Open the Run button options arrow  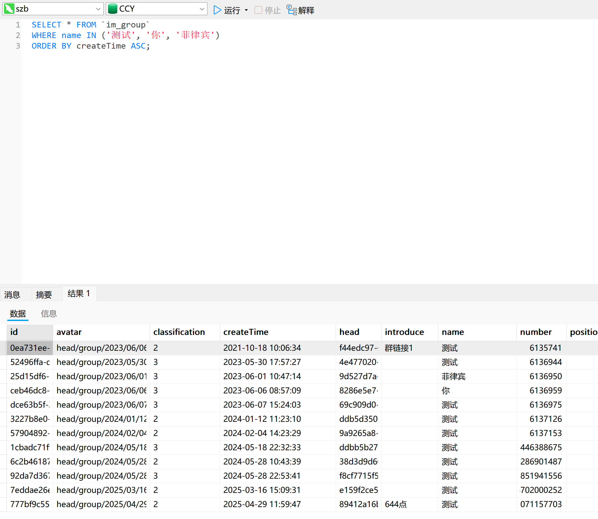coord(246,10)
